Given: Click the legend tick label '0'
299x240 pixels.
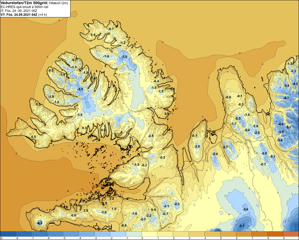Looking at the screenshot, I should (x=142, y=238).
